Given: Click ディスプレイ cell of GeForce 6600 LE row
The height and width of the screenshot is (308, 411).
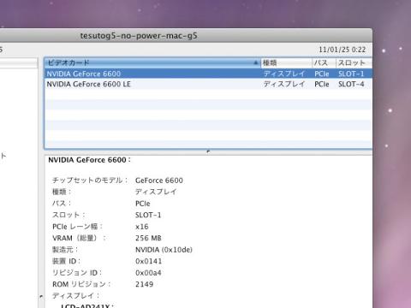Looking at the screenshot, I should [x=284, y=84].
